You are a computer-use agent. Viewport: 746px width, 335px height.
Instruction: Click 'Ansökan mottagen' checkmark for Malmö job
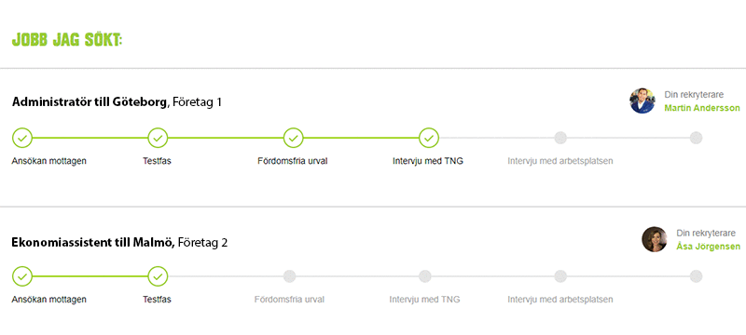22,276
